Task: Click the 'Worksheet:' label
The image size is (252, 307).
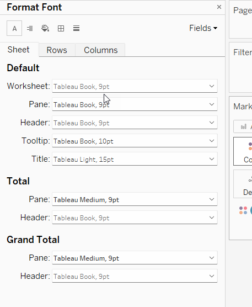Action: coord(29,86)
